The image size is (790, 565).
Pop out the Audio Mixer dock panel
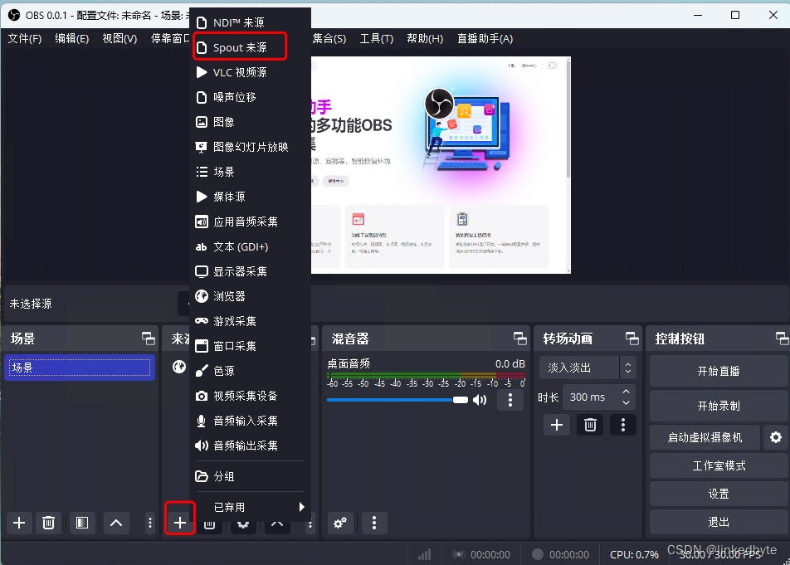coord(520,339)
